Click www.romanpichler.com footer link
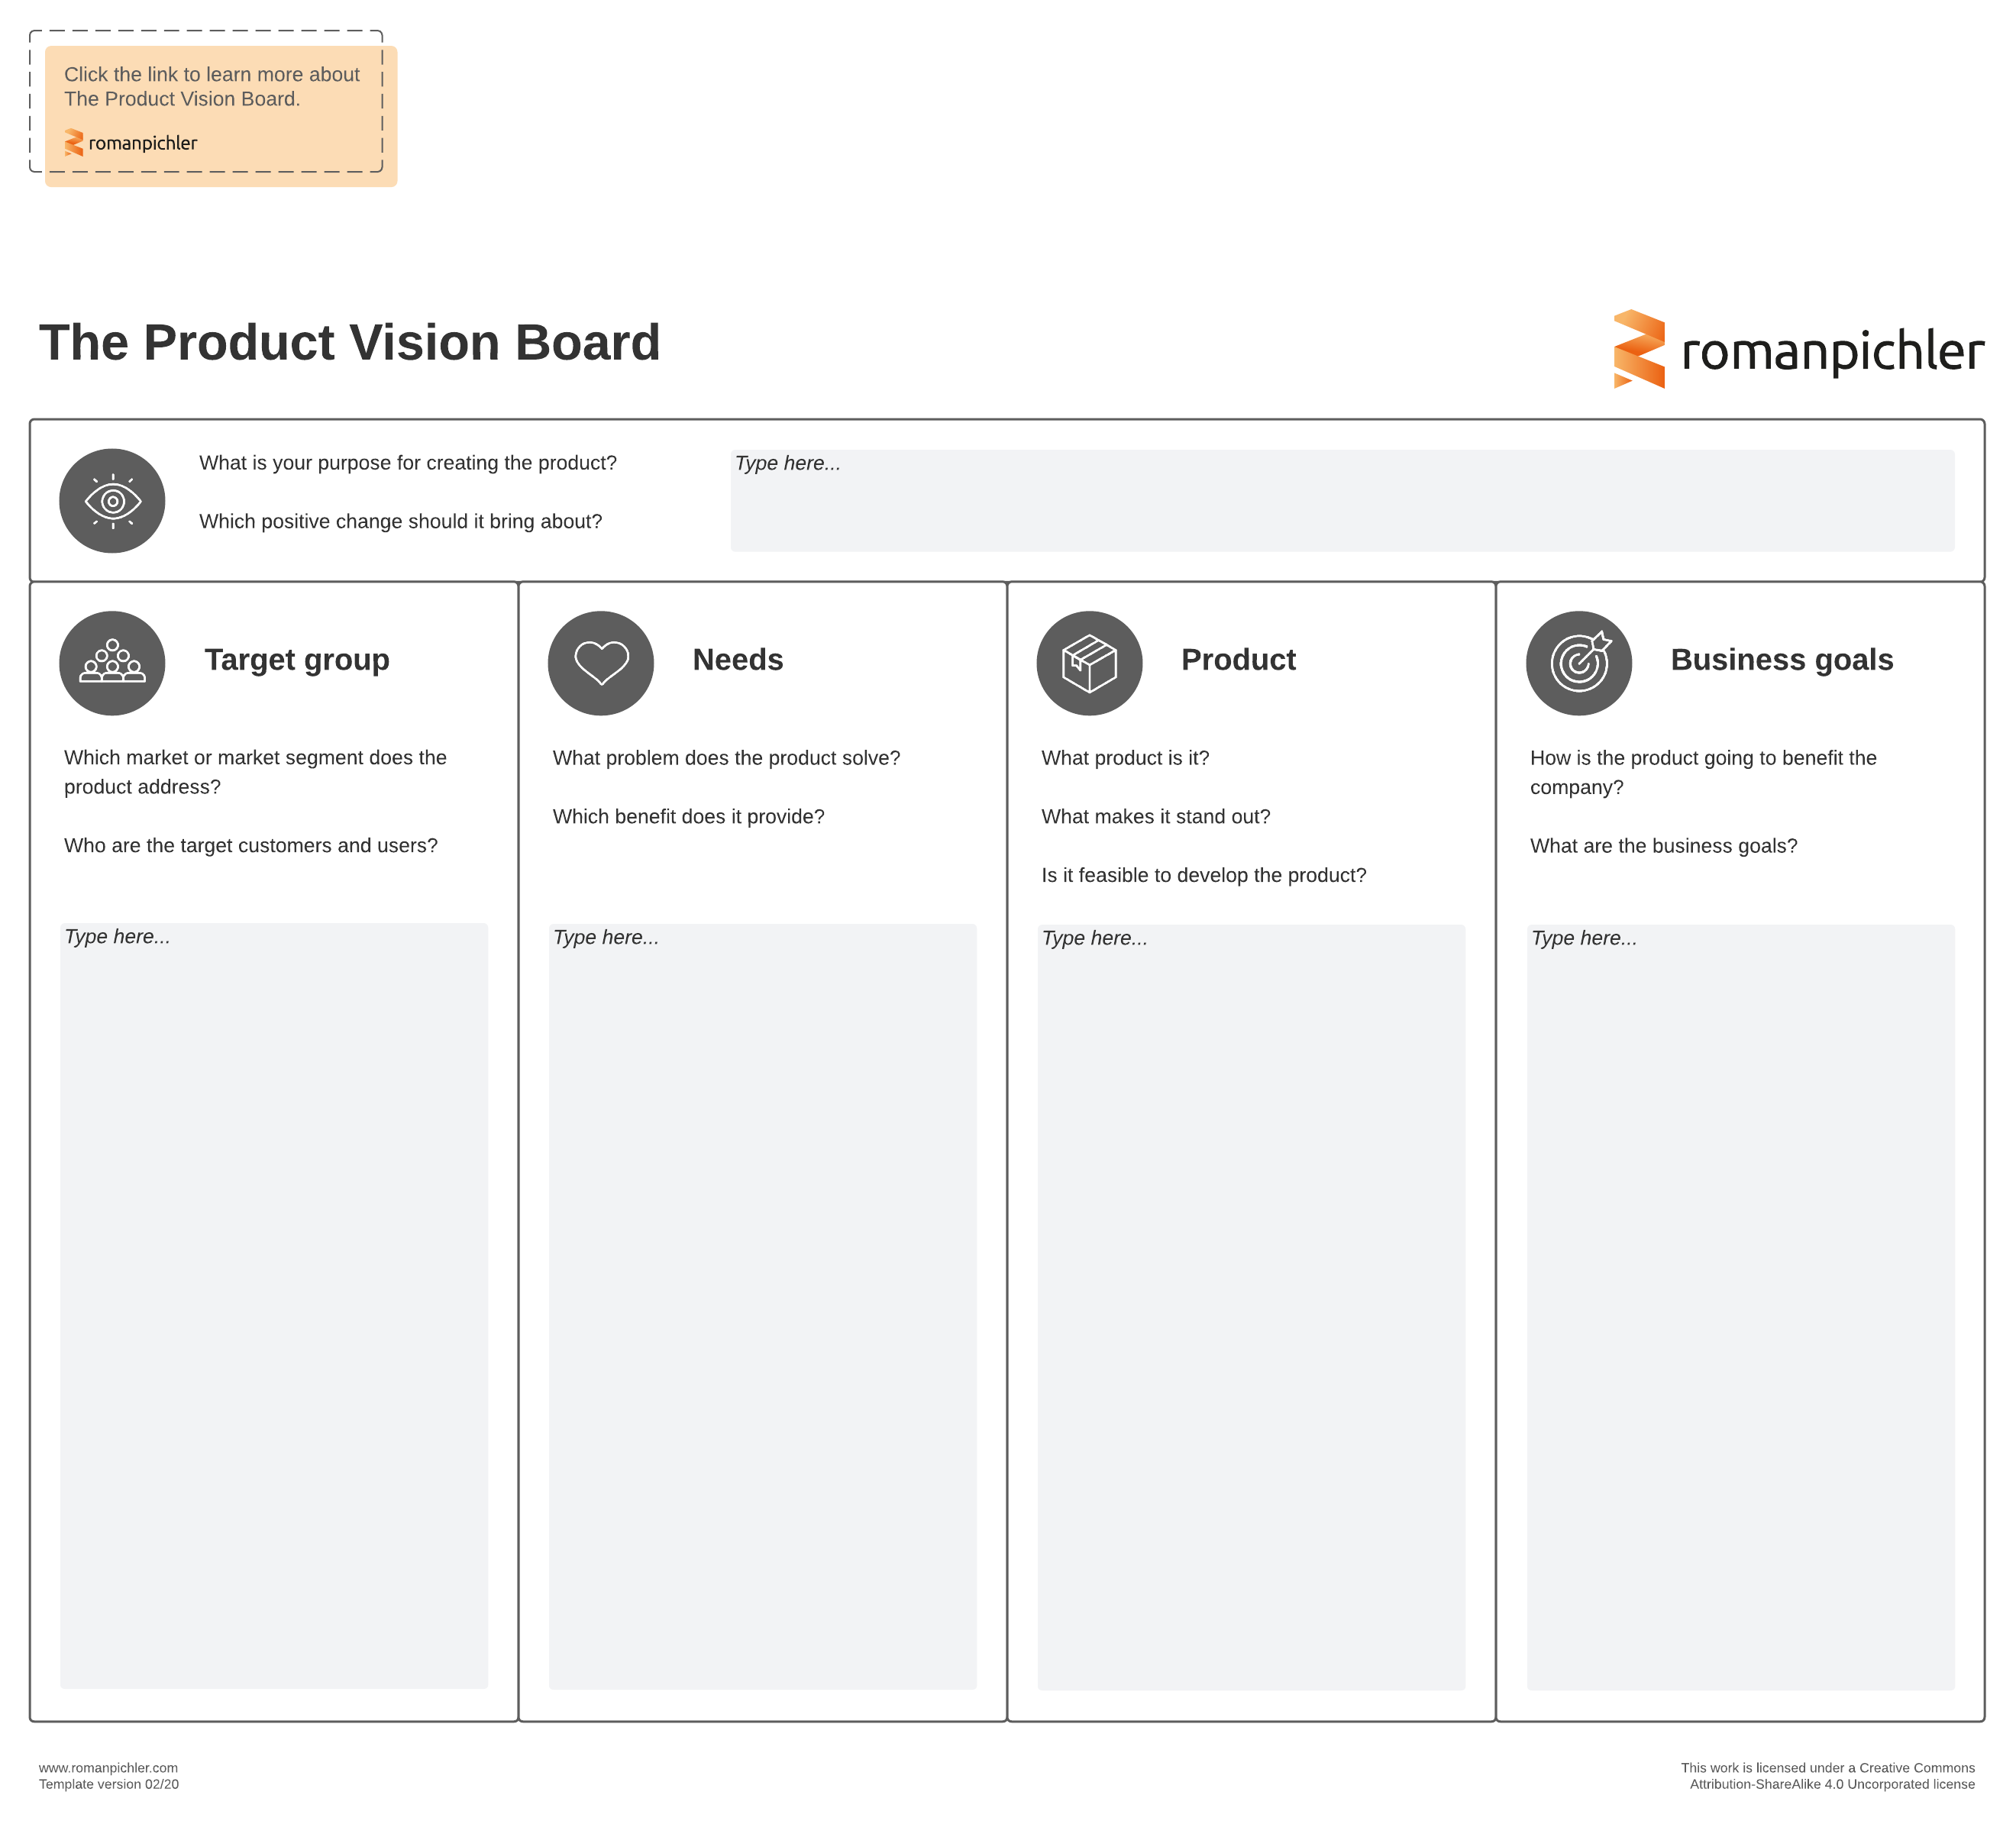The height and width of the screenshot is (1834, 2016). pyautogui.click(x=108, y=1767)
